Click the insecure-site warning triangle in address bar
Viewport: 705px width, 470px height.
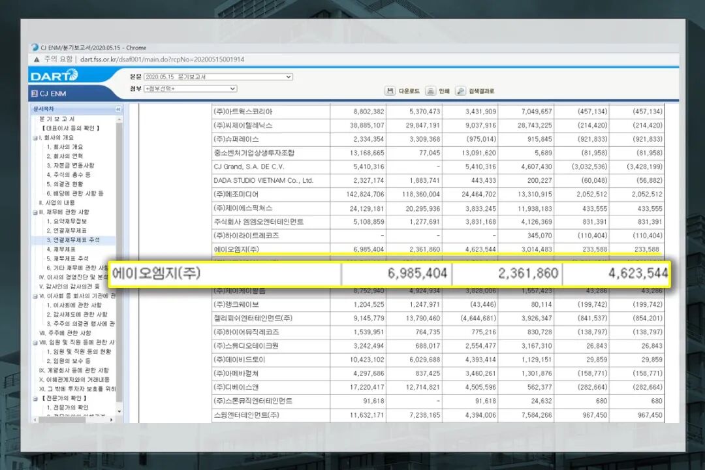[x=37, y=59]
